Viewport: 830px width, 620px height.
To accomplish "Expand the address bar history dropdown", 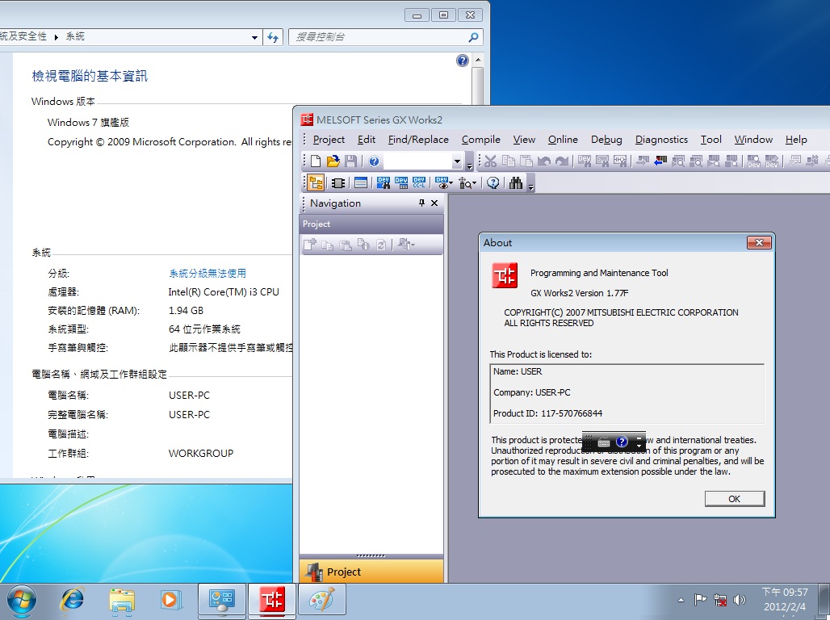I will click(255, 37).
